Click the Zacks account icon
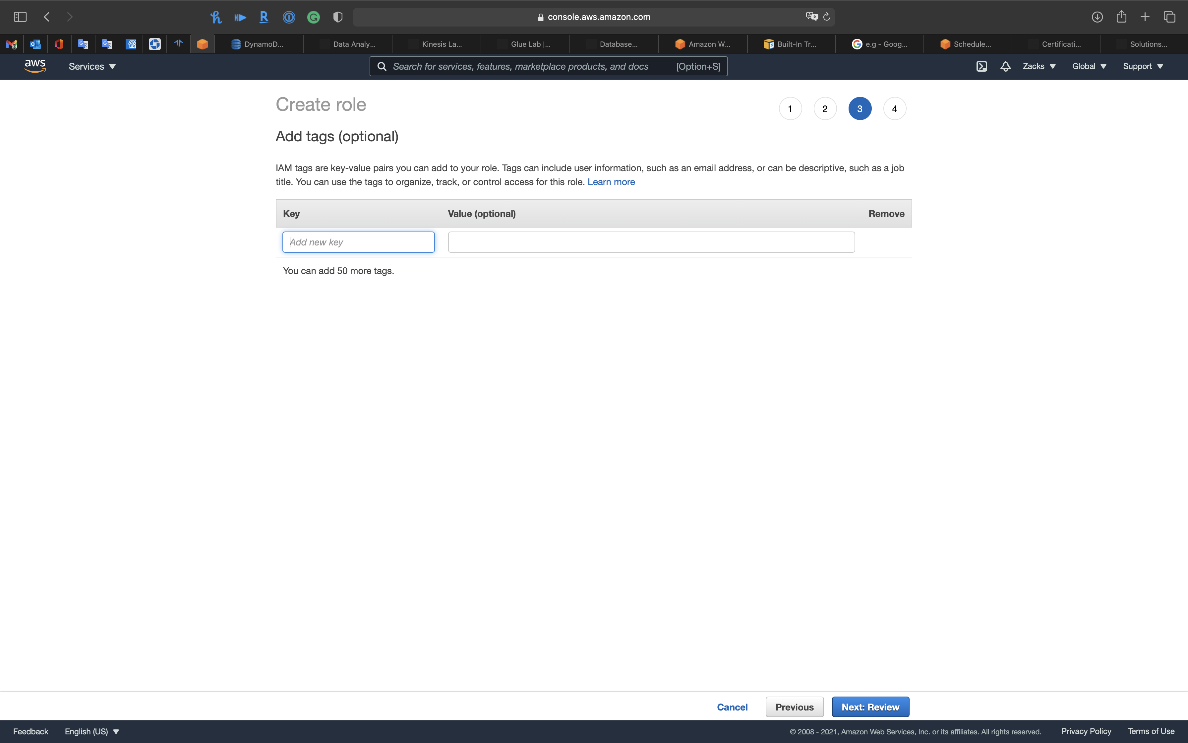The height and width of the screenshot is (743, 1188). (1038, 66)
